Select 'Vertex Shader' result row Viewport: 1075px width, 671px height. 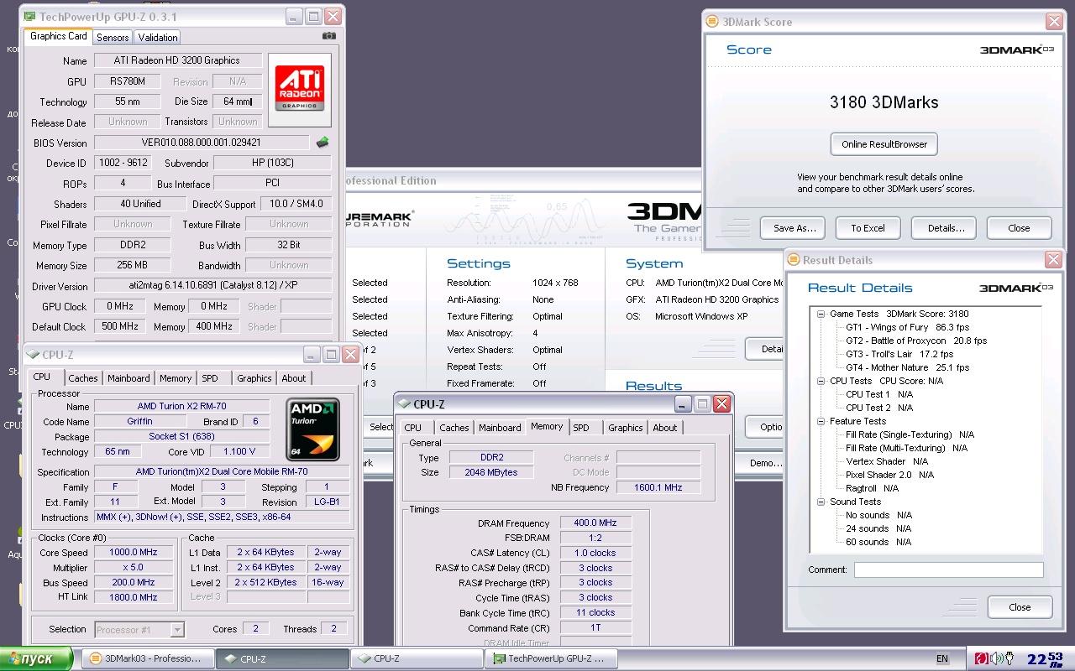click(x=887, y=461)
